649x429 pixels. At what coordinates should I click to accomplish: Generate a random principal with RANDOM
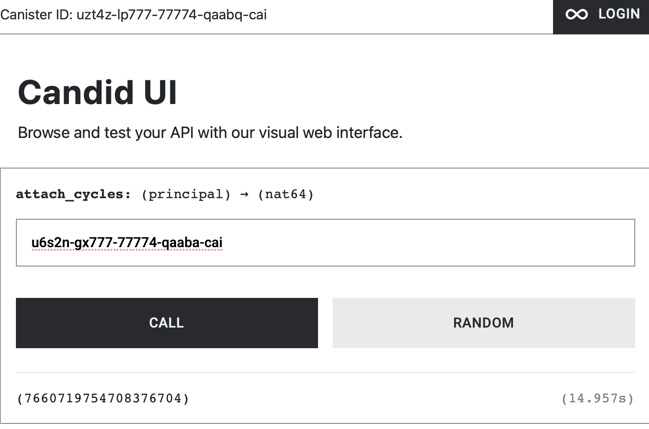click(483, 323)
